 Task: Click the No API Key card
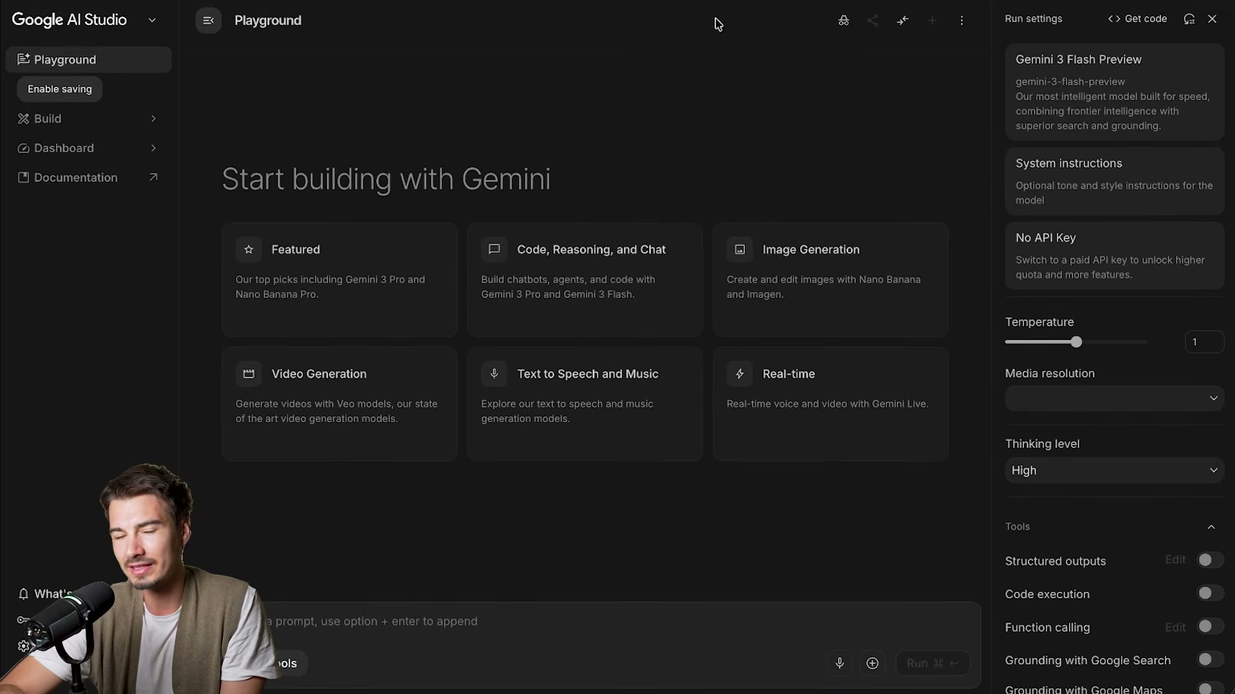click(1115, 256)
